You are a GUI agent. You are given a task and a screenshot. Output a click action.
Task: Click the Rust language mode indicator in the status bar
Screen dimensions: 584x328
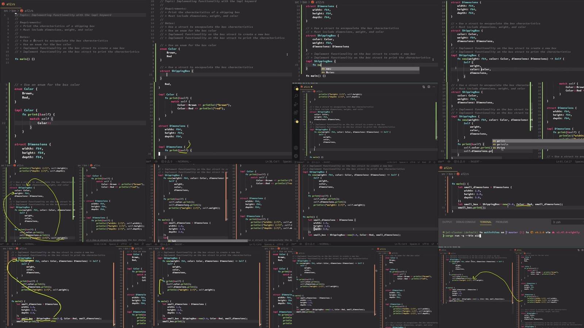424,161
